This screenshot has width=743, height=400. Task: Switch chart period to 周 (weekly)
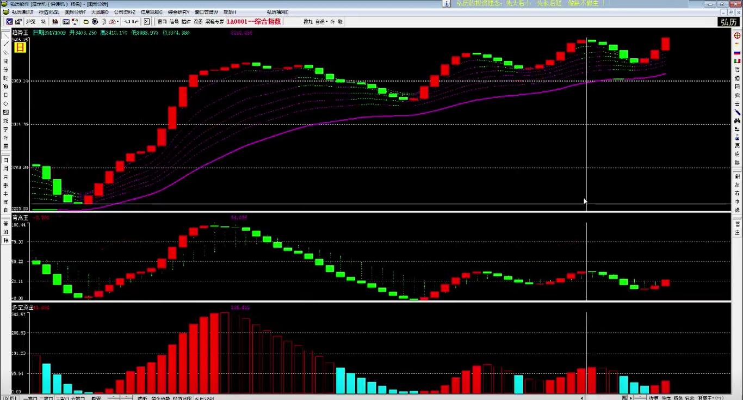tap(5, 169)
